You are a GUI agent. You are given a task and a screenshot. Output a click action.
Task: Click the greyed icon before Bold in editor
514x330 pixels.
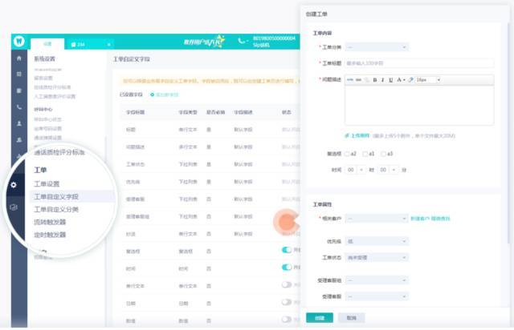(367, 80)
